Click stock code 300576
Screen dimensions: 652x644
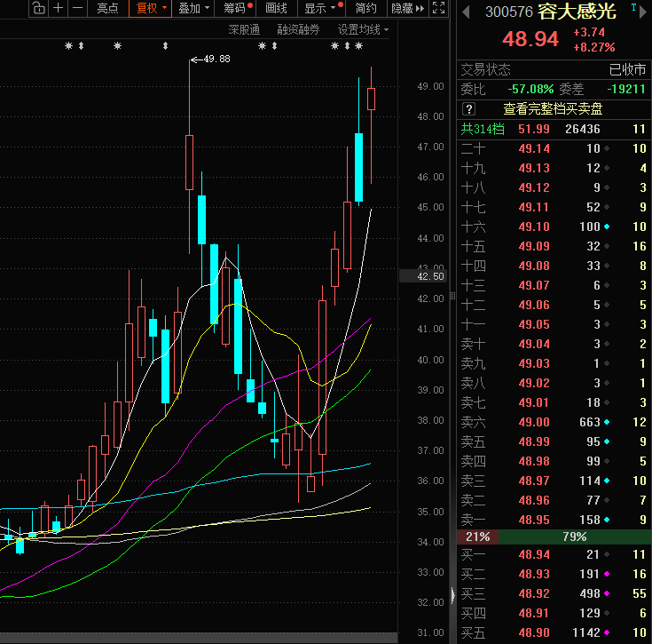pos(509,12)
